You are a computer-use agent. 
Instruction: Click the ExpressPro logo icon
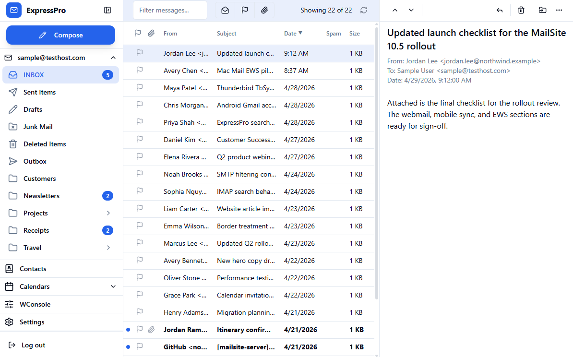(x=14, y=10)
